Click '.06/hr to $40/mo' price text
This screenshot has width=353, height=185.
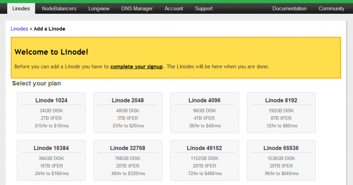point(205,126)
